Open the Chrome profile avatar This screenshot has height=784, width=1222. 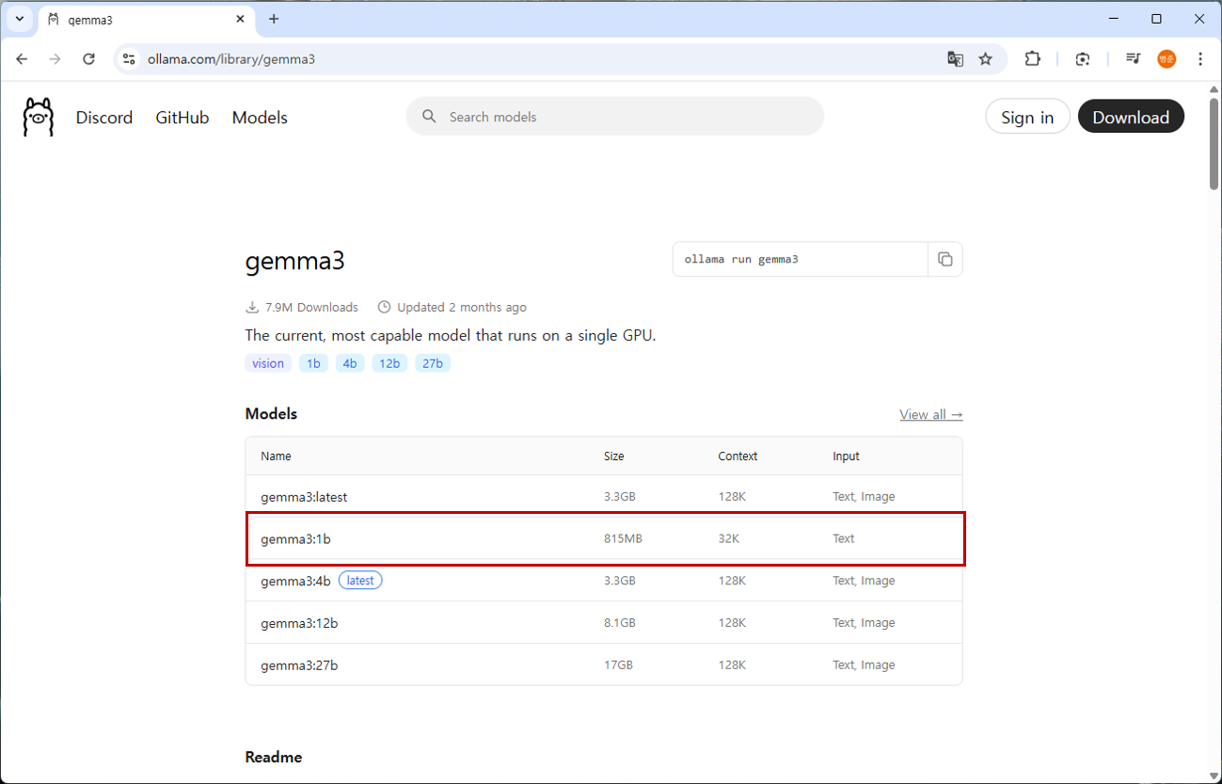coord(1166,58)
